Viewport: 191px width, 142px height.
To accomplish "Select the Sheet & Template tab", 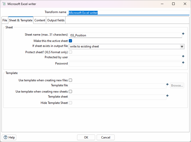I will 21,20.
